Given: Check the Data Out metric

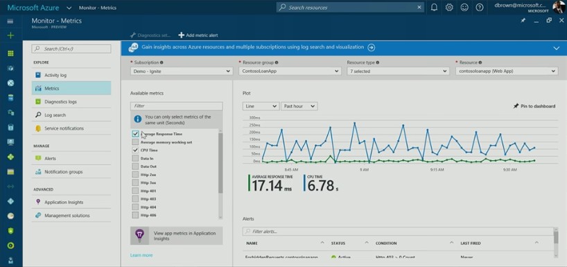Looking at the screenshot, I should (x=135, y=166).
